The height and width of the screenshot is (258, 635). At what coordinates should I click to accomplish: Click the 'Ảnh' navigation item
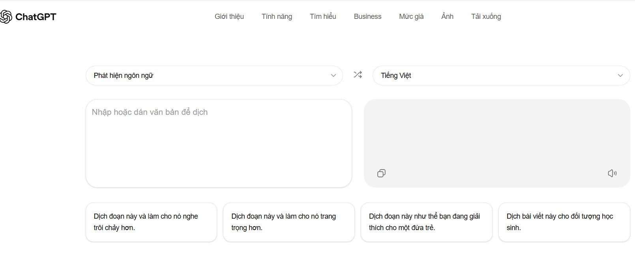pos(447,17)
